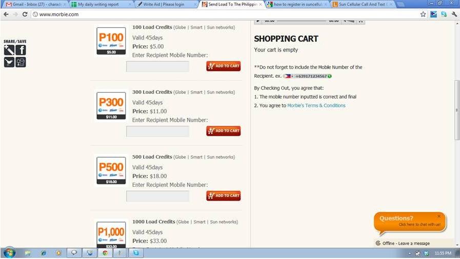Add the P500 load to cart
Viewport: 460px width, 259px height.
click(223, 196)
